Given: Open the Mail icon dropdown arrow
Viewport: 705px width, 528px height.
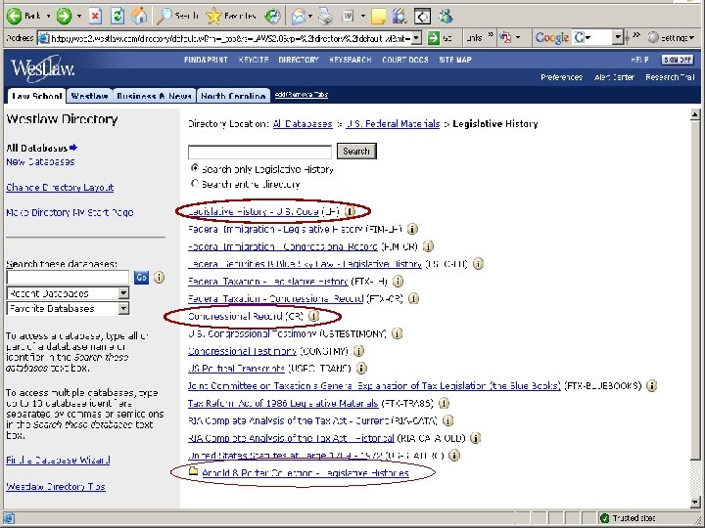Looking at the screenshot, I should 309,17.
